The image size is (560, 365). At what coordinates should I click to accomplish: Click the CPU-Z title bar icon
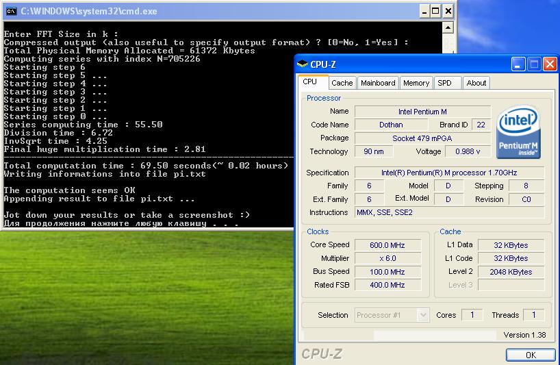[x=303, y=64]
